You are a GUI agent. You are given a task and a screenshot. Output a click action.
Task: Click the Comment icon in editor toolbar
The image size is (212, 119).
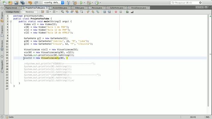coord(127,12)
